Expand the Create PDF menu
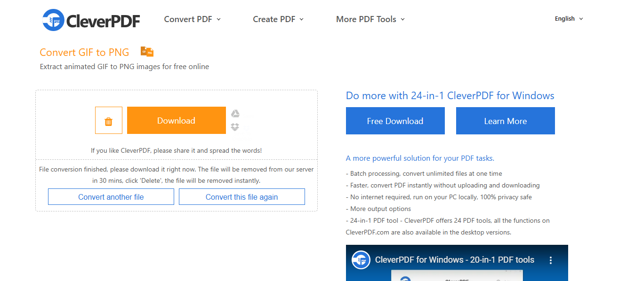 278,19
